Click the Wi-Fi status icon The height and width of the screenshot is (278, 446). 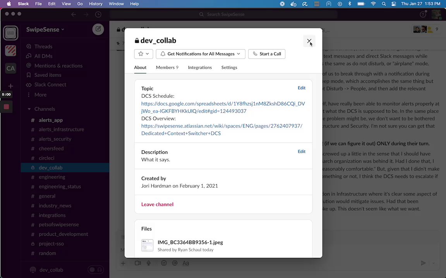point(374,4)
